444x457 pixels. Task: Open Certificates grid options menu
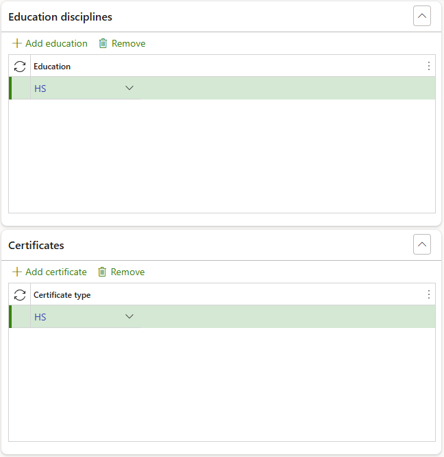429,295
